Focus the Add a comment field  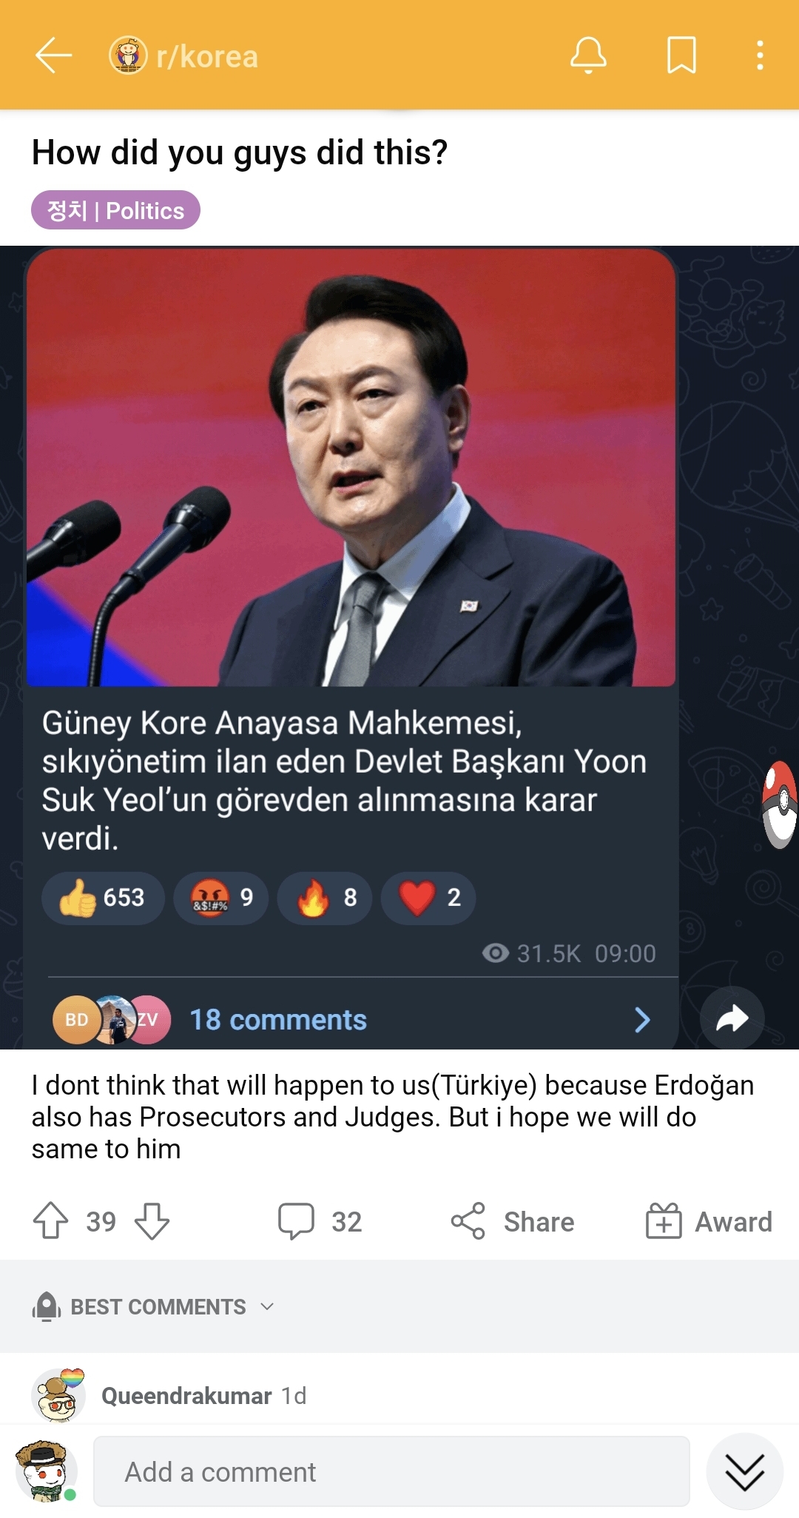(x=391, y=1471)
